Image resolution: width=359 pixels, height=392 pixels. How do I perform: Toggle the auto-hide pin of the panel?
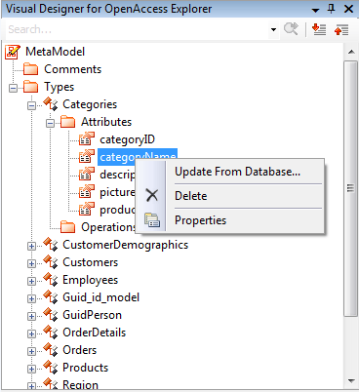pyautogui.click(x=331, y=9)
